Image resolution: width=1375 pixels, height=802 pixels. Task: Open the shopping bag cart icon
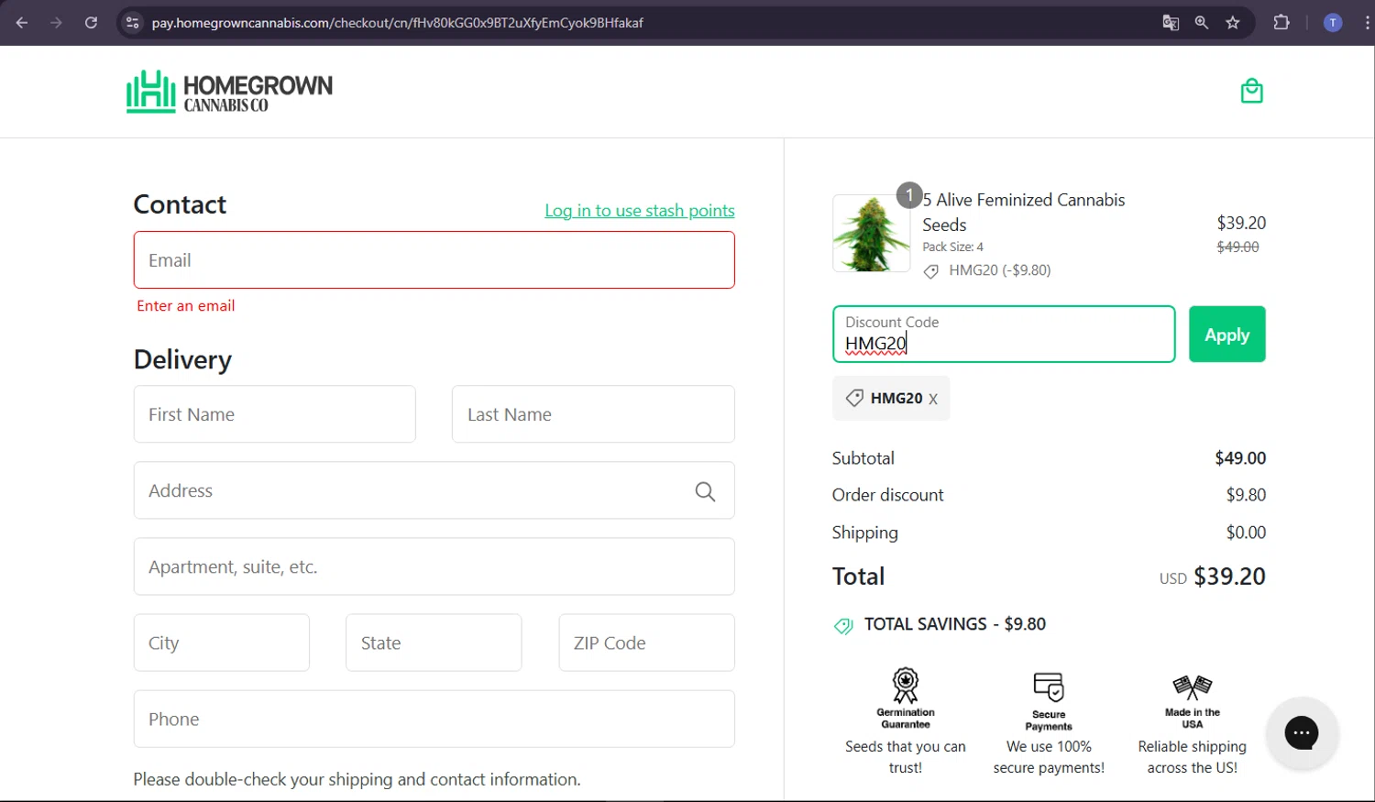point(1251,91)
